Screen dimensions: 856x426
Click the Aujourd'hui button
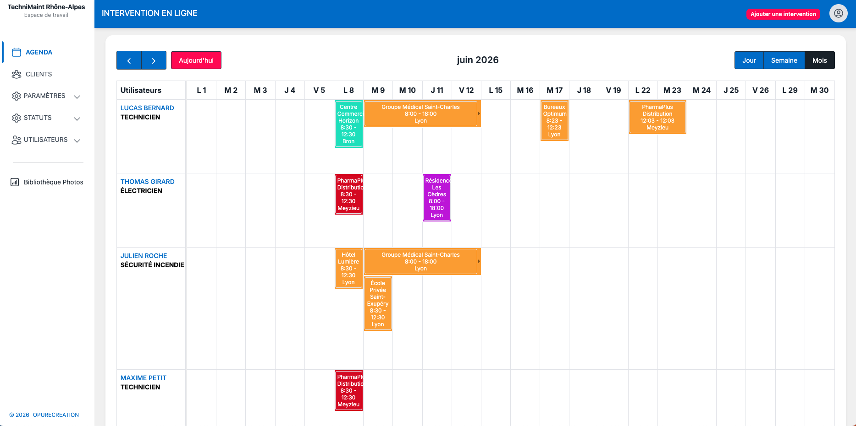196,60
